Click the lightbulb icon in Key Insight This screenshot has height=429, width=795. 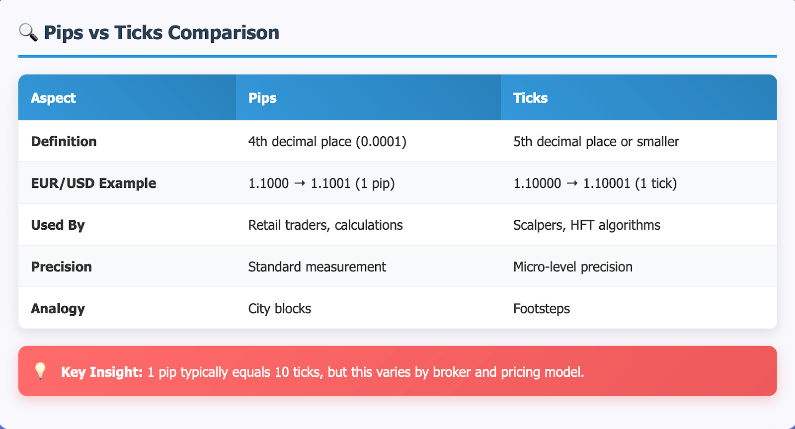40,371
